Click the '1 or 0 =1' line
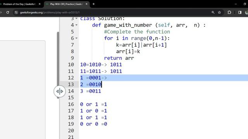 point(93,111)
